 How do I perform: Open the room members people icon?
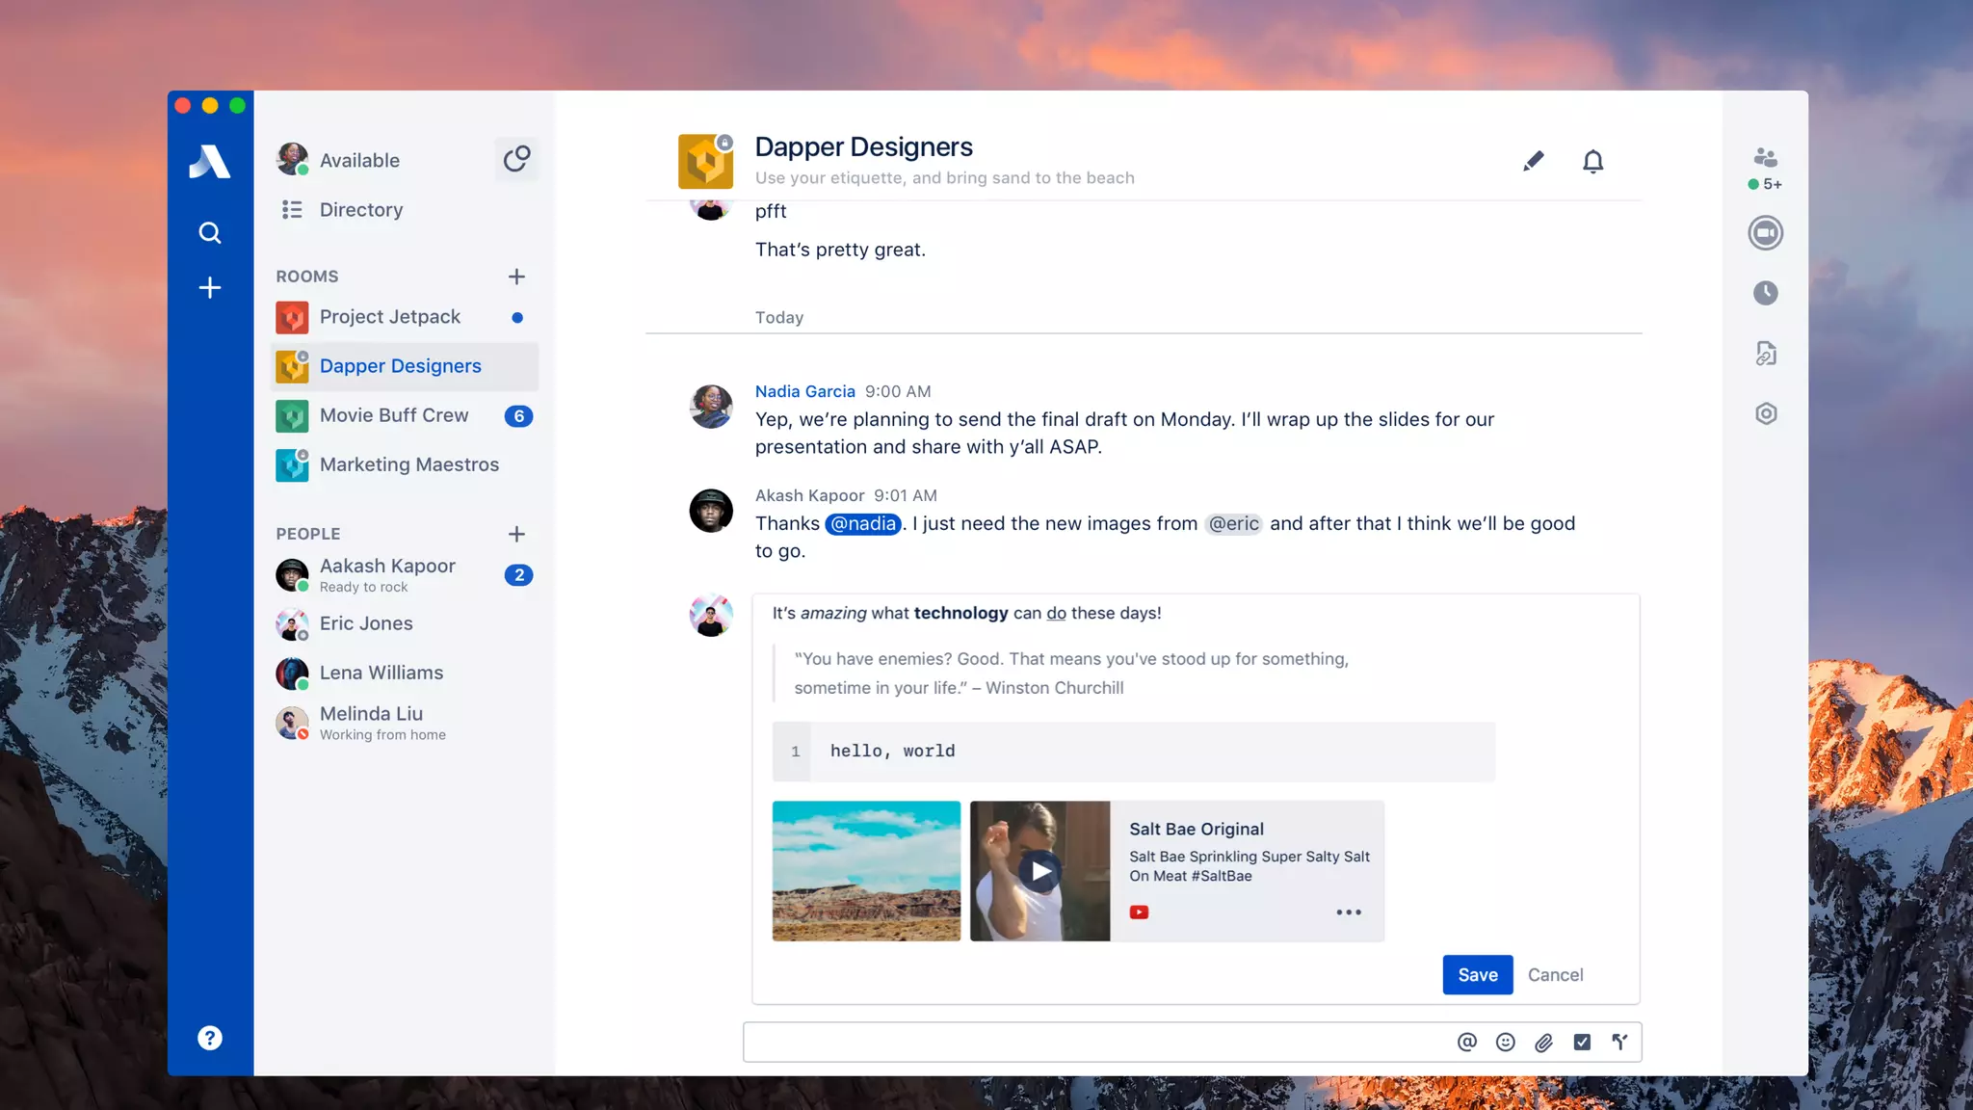point(1765,157)
